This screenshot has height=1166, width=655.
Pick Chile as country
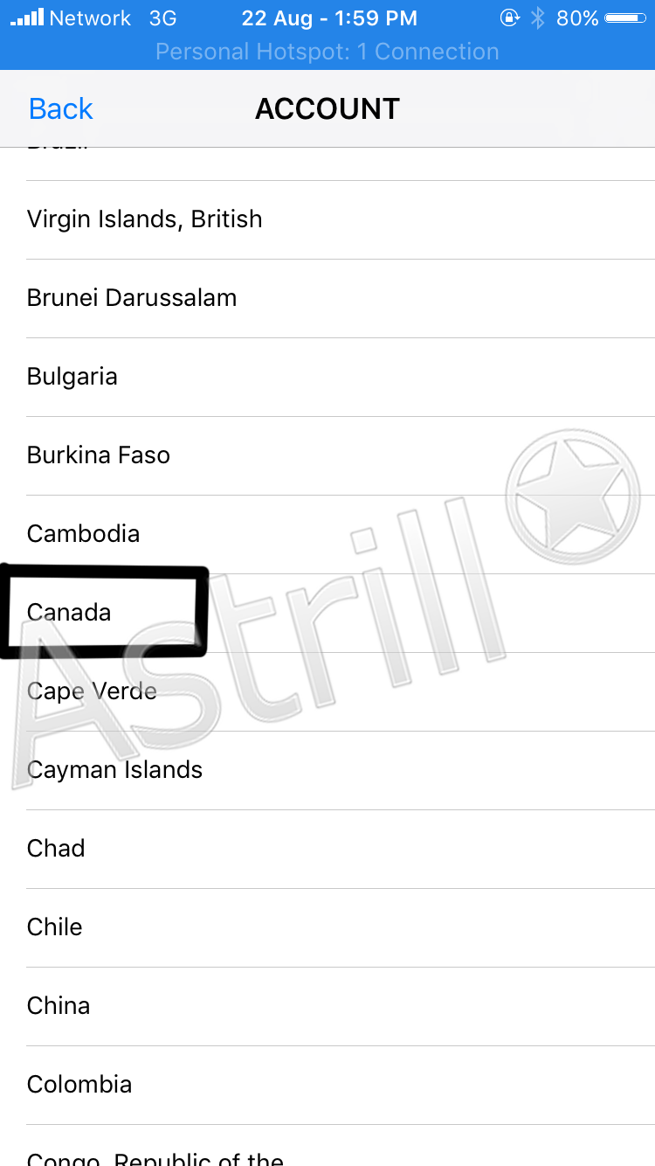327,927
